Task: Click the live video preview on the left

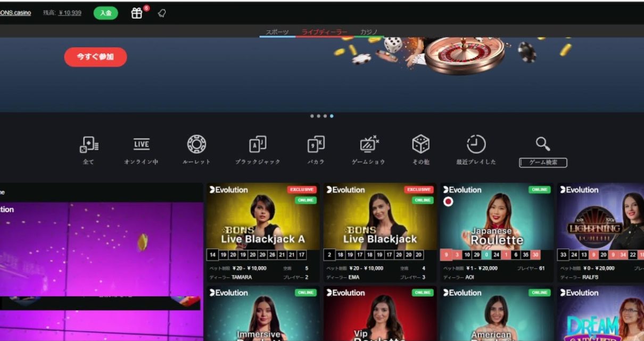Action: 101,250
